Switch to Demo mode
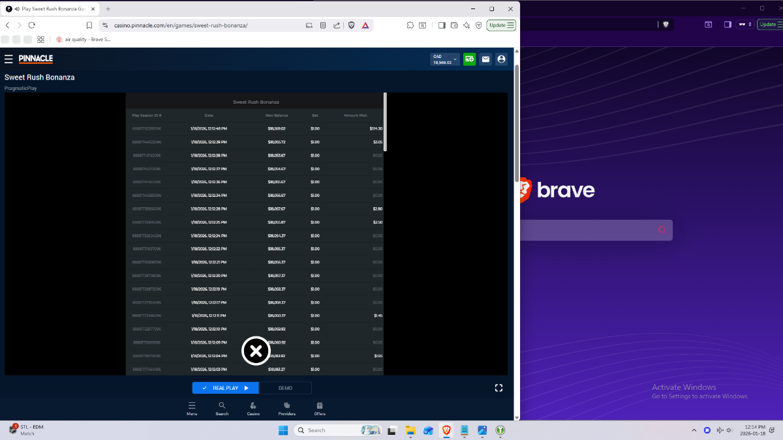This screenshot has height=440, width=783. click(x=285, y=388)
